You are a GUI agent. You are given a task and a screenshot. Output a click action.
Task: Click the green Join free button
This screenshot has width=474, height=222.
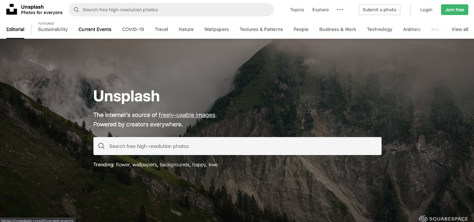click(455, 10)
